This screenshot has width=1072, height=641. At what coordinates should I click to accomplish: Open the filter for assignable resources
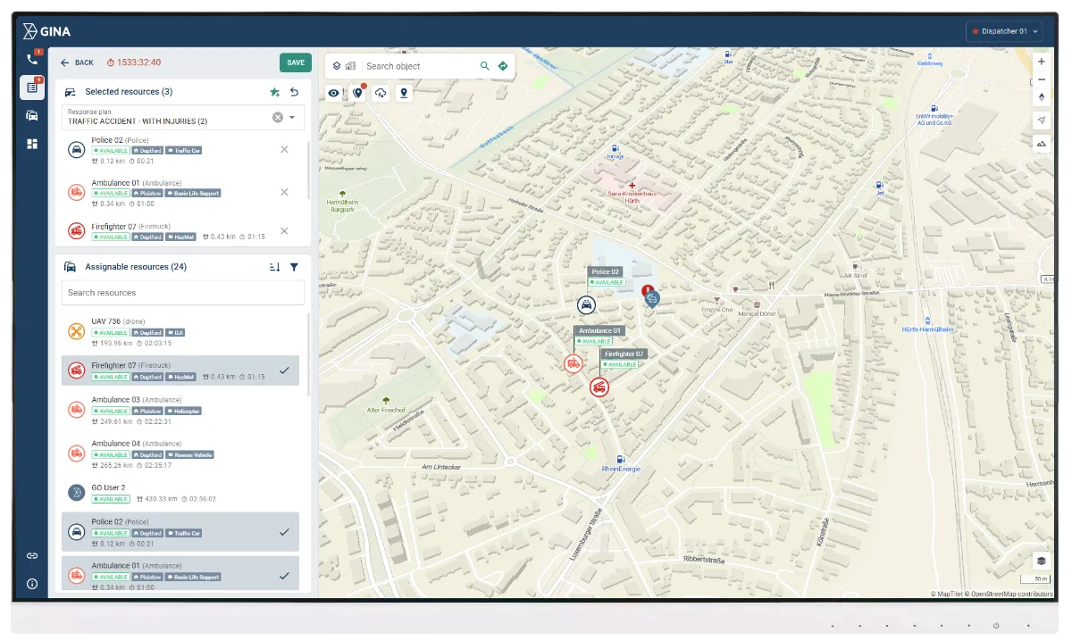click(295, 266)
